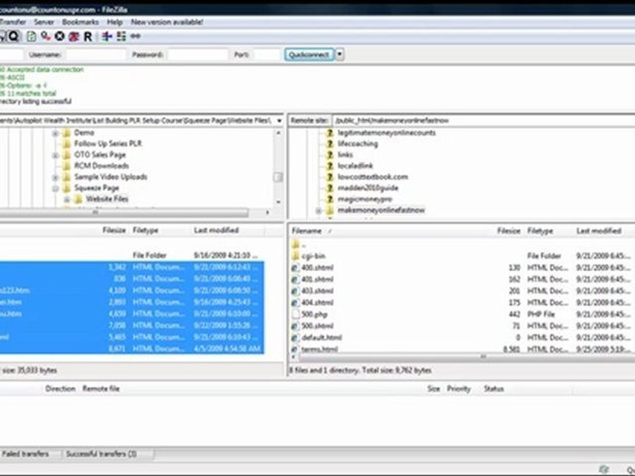The height and width of the screenshot is (476, 635).
Task: Toggle directory comparison icon
Action: click(x=121, y=36)
